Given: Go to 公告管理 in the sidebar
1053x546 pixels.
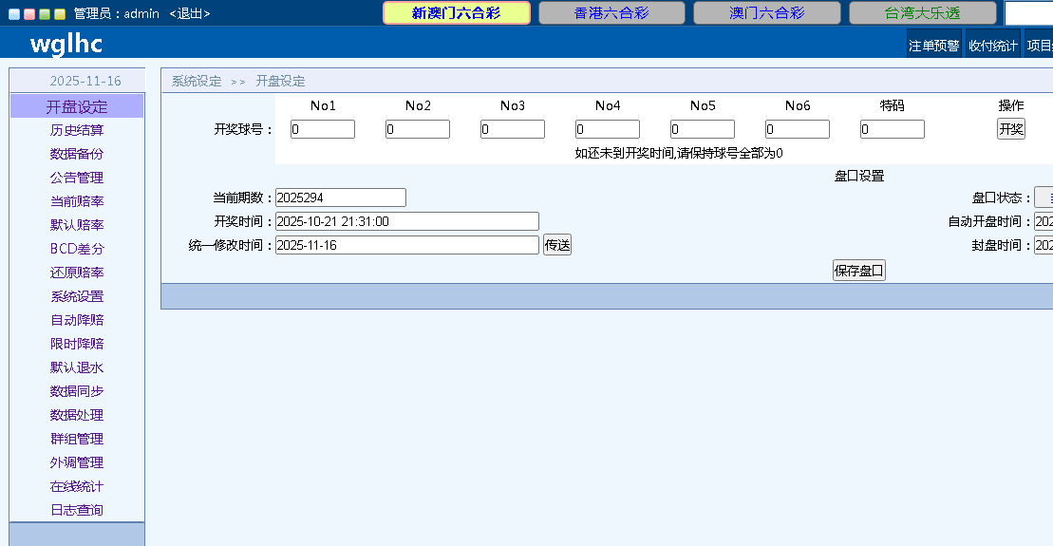Looking at the screenshot, I should [77, 178].
